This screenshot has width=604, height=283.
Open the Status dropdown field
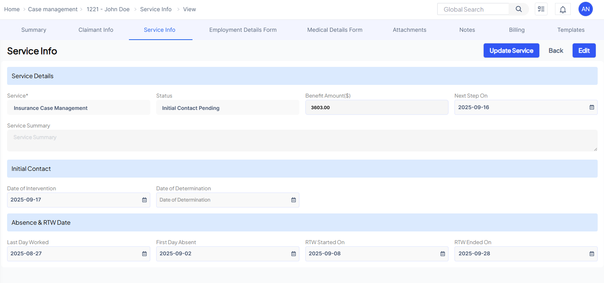click(x=227, y=108)
